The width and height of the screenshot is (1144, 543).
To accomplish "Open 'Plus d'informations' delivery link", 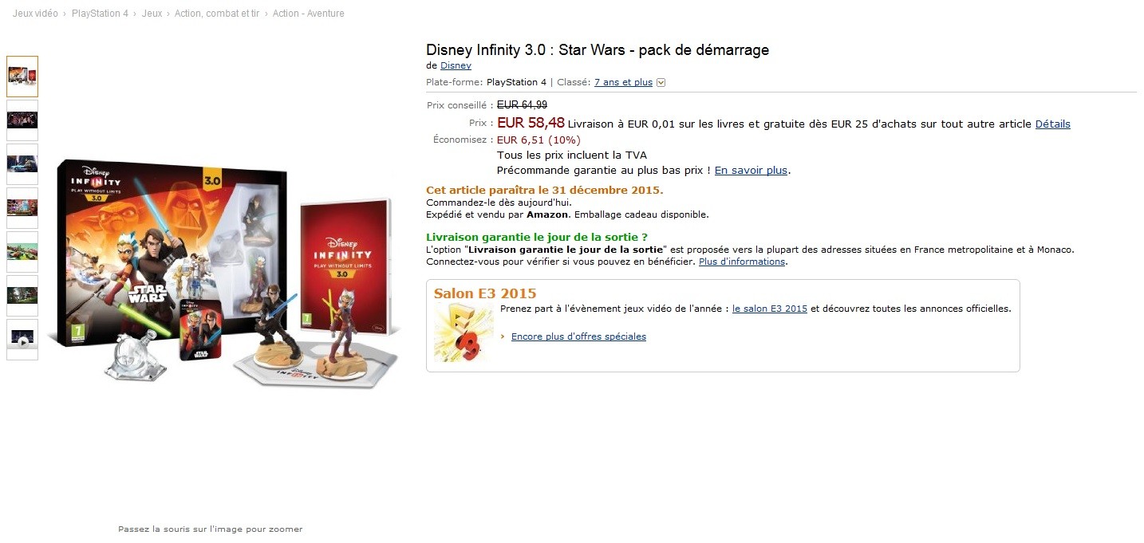I will 742,262.
